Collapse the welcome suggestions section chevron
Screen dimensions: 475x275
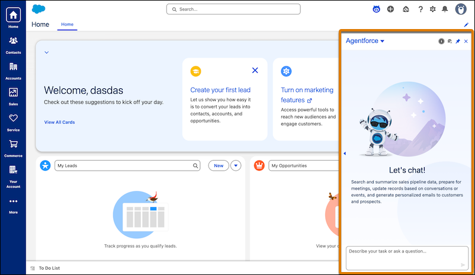(x=47, y=53)
